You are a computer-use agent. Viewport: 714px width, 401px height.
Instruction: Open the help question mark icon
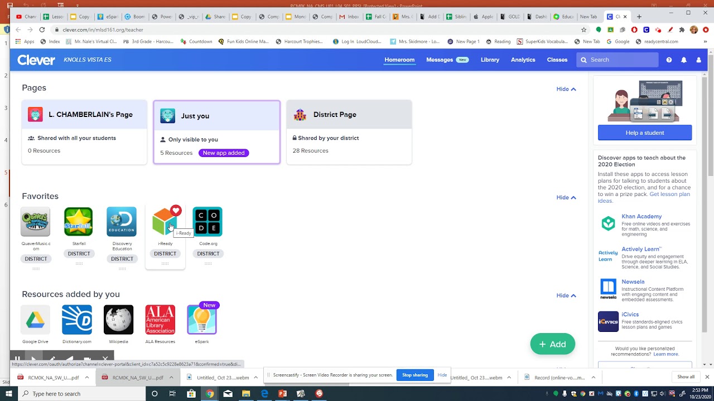pos(669,60)
